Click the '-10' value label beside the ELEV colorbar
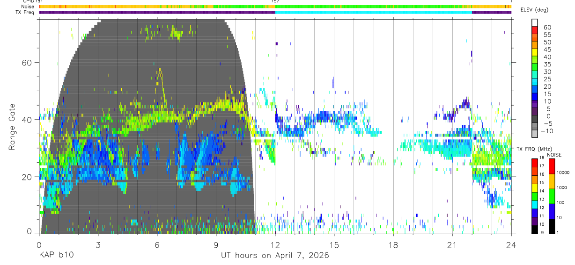 (x=546, y=131)
